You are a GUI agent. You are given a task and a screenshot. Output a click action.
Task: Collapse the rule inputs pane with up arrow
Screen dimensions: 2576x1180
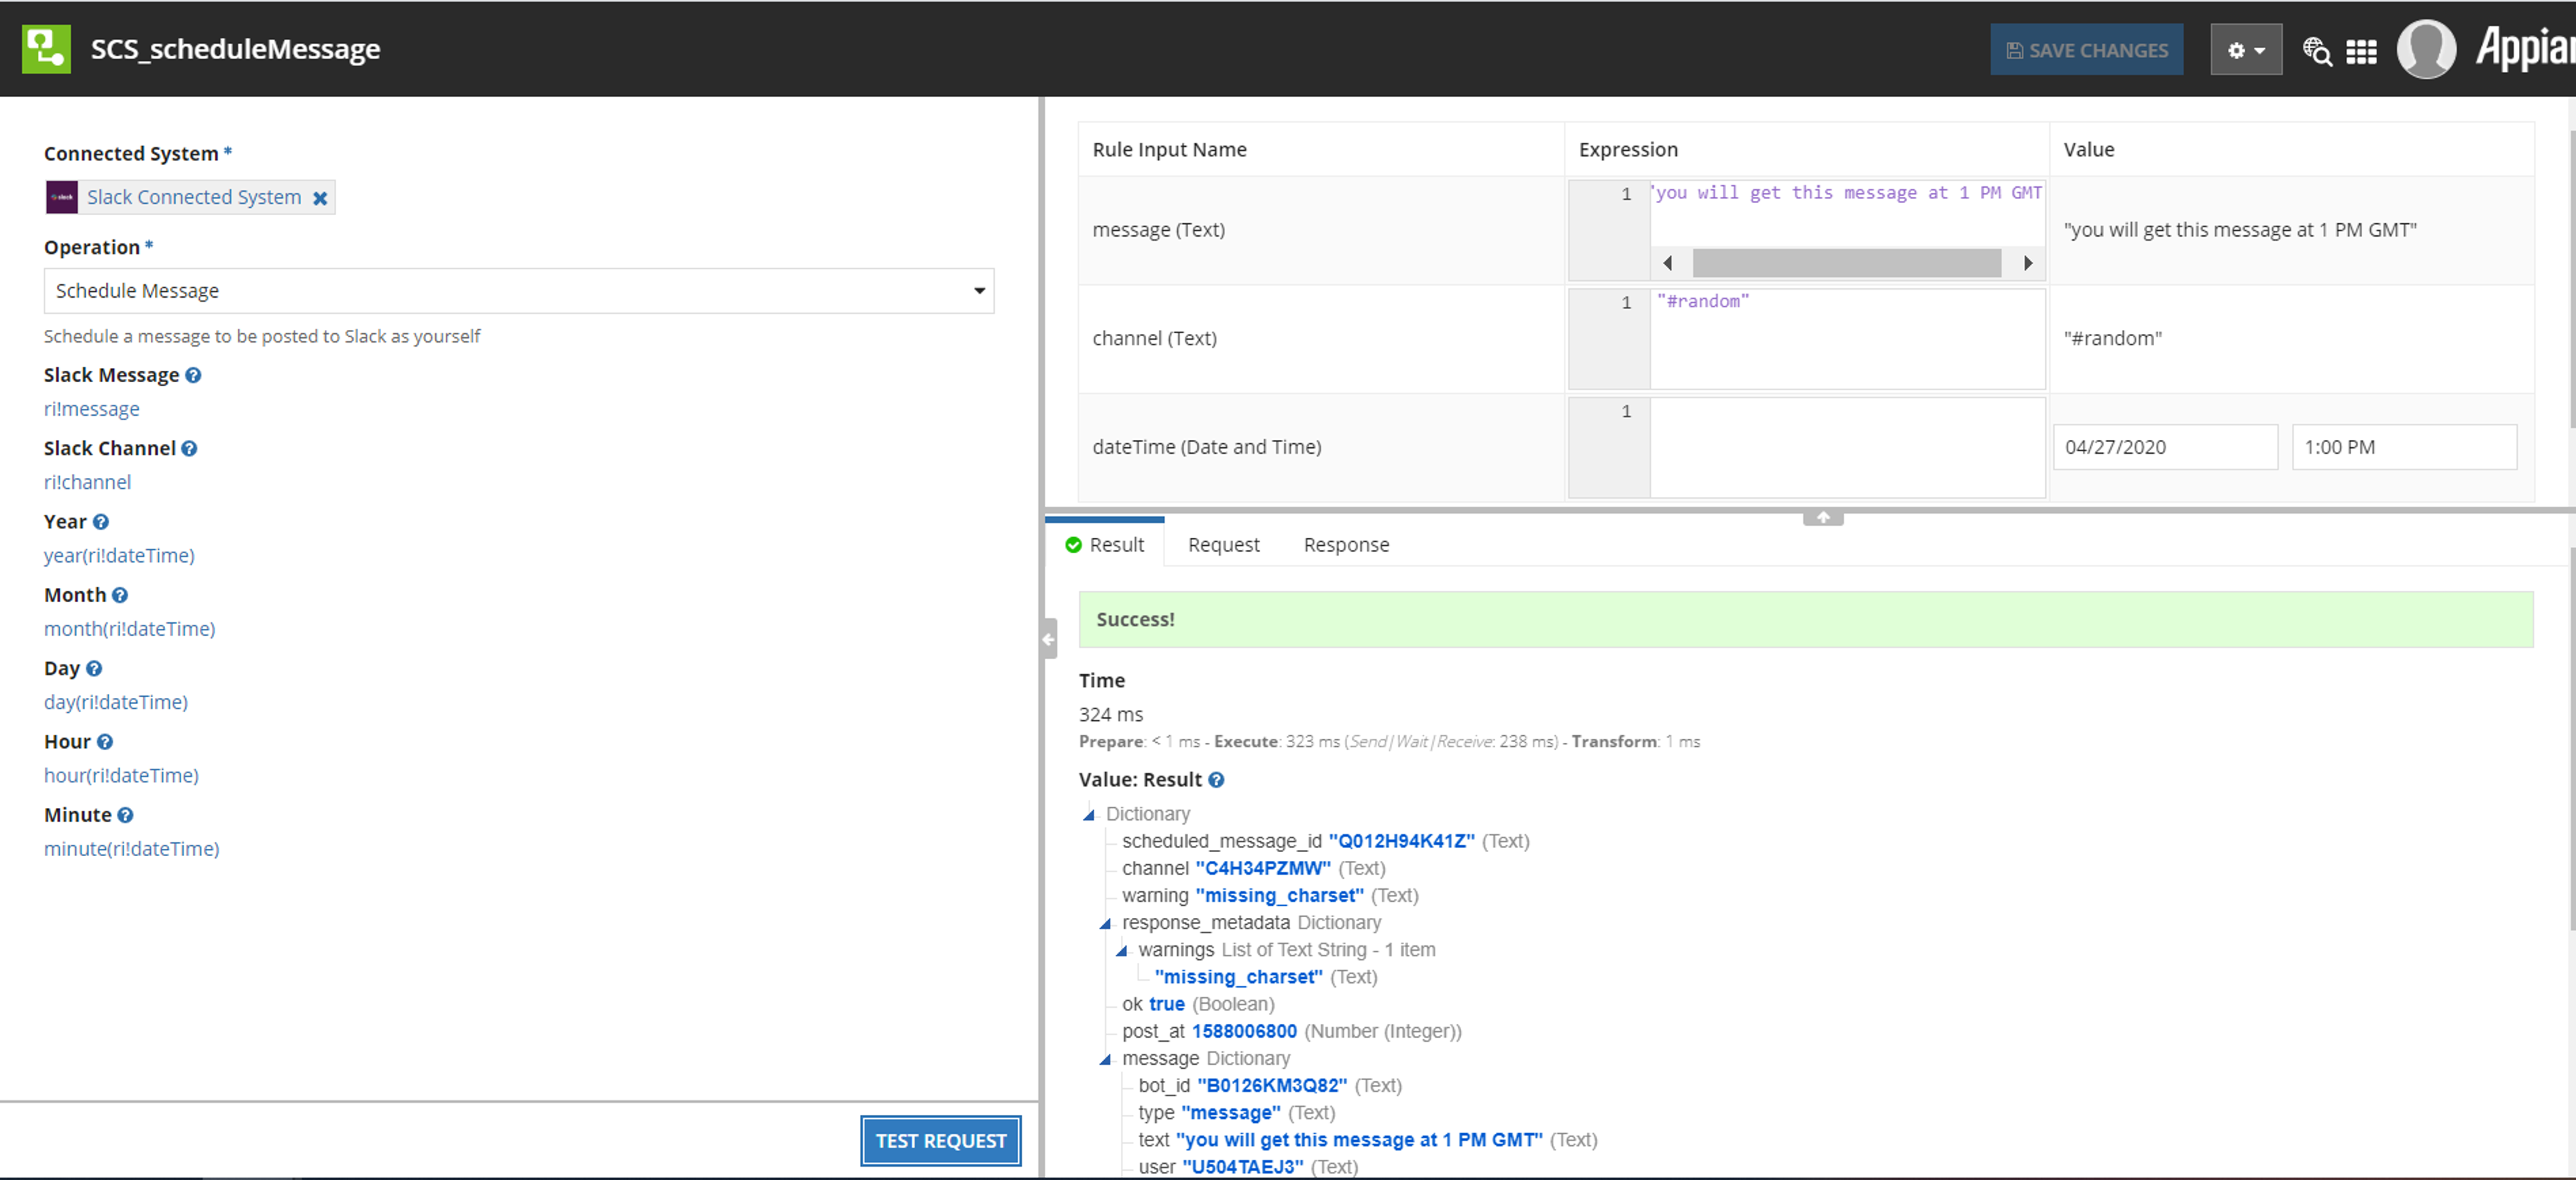[x=1823, y=516]
